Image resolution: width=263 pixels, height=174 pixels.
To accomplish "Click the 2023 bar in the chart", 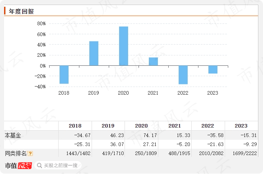I will pyautogui.click(x=213, y=69).
